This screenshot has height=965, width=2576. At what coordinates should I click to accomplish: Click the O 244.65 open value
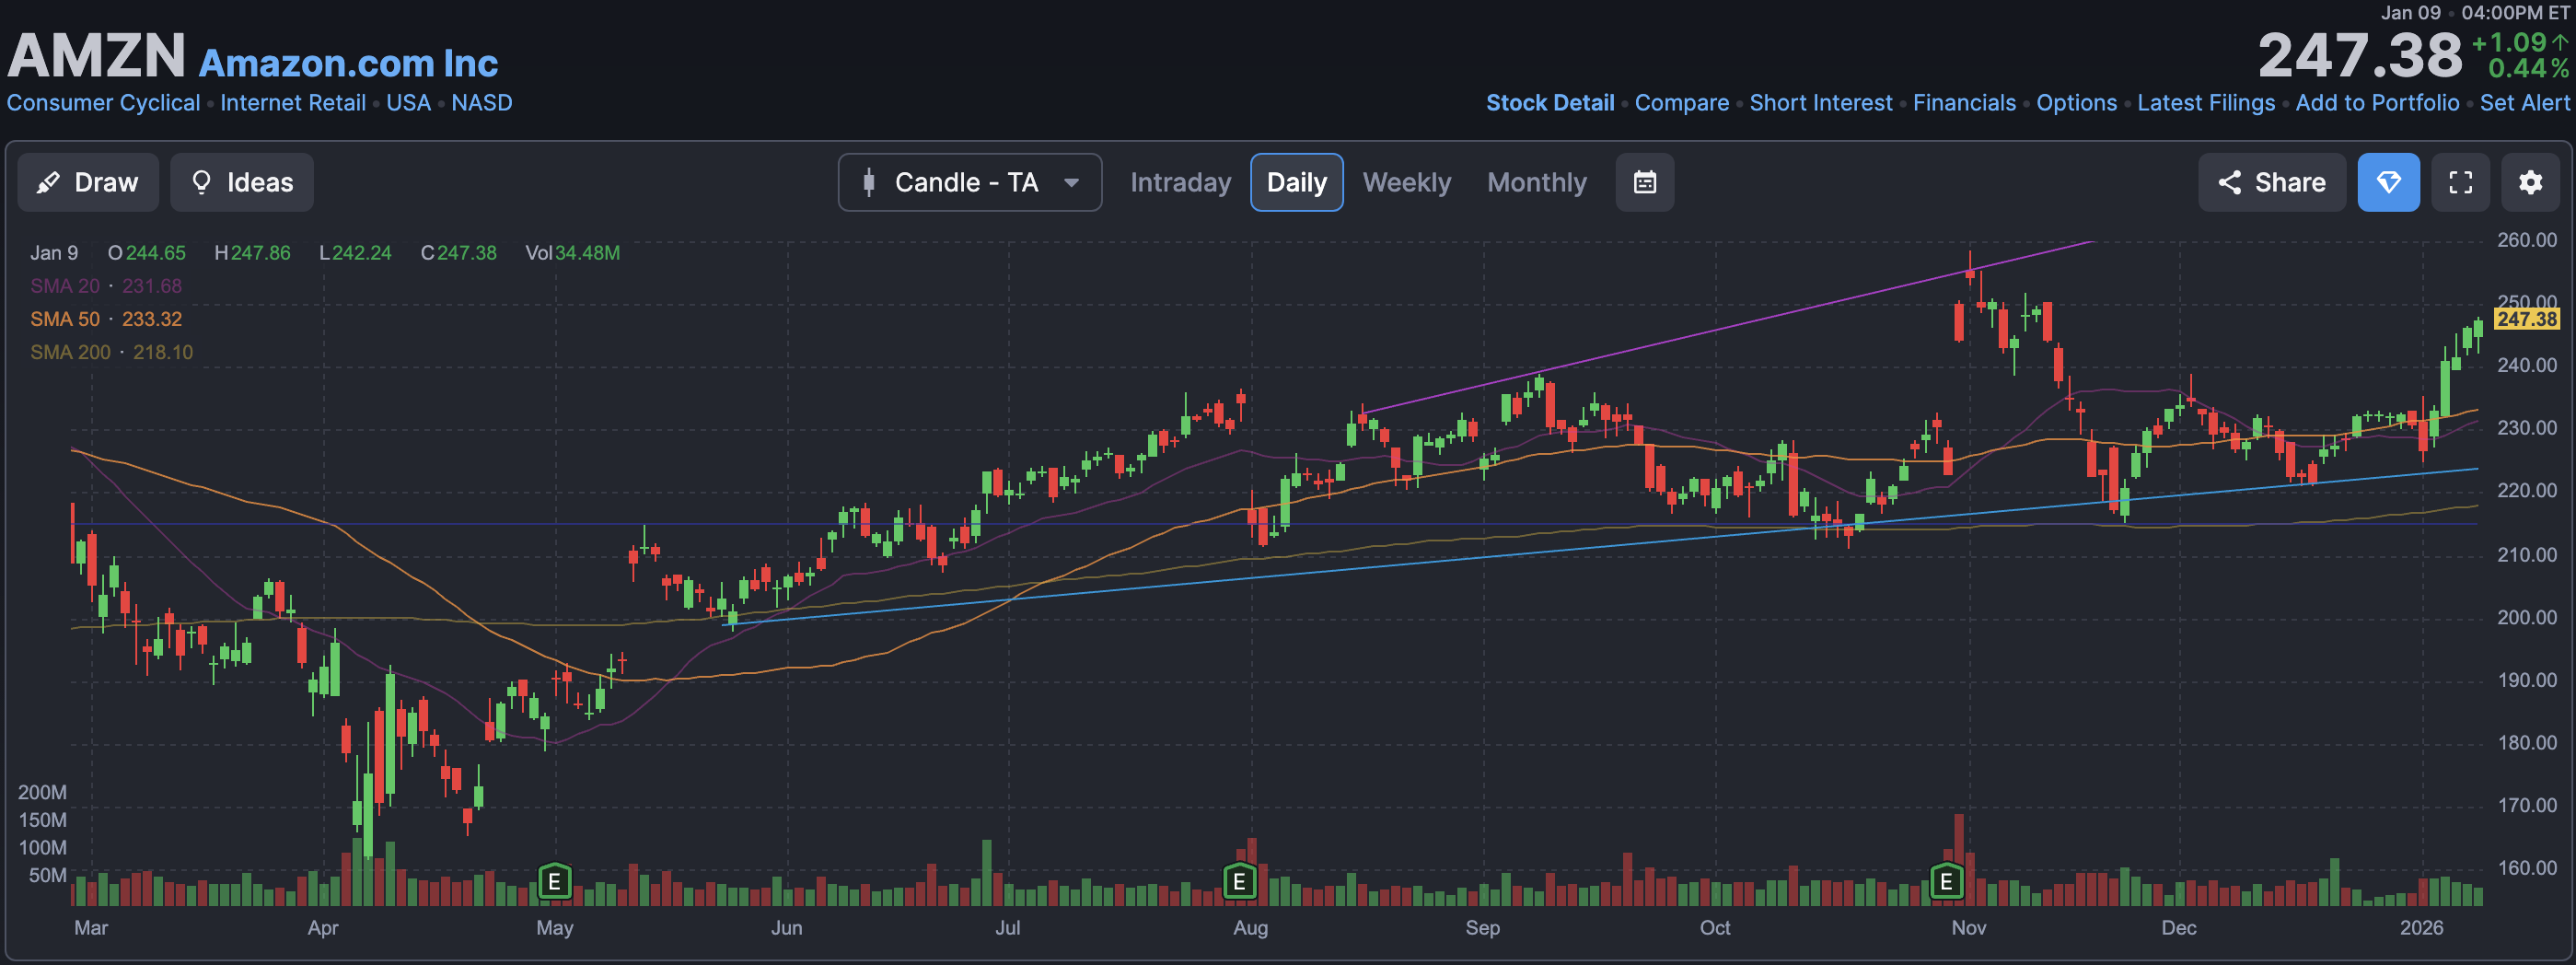coord(147,253)
